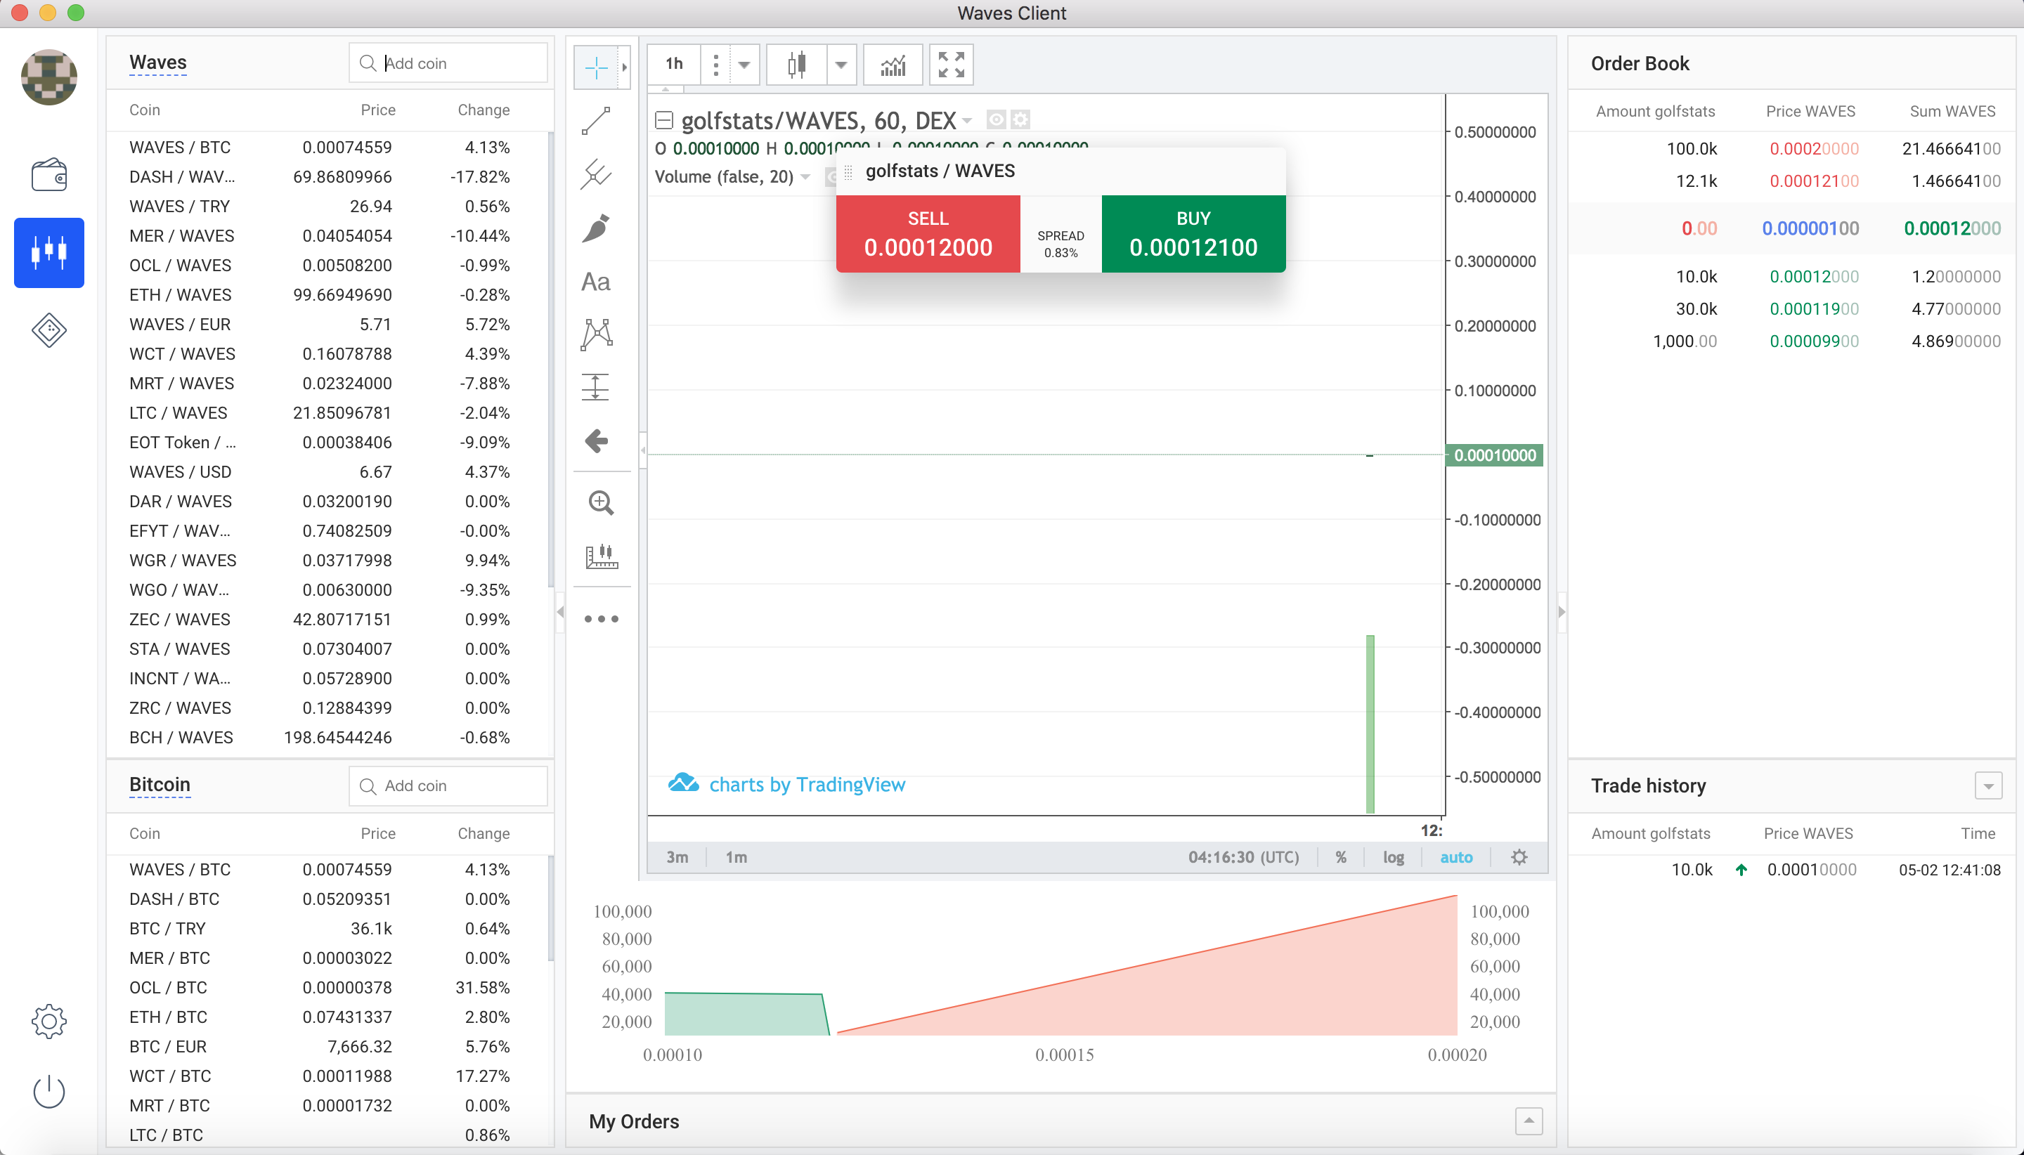Screen dimensions: 2024x1155
Task: Expand the My Orders panel
Action: (x=1528, y=1121)
